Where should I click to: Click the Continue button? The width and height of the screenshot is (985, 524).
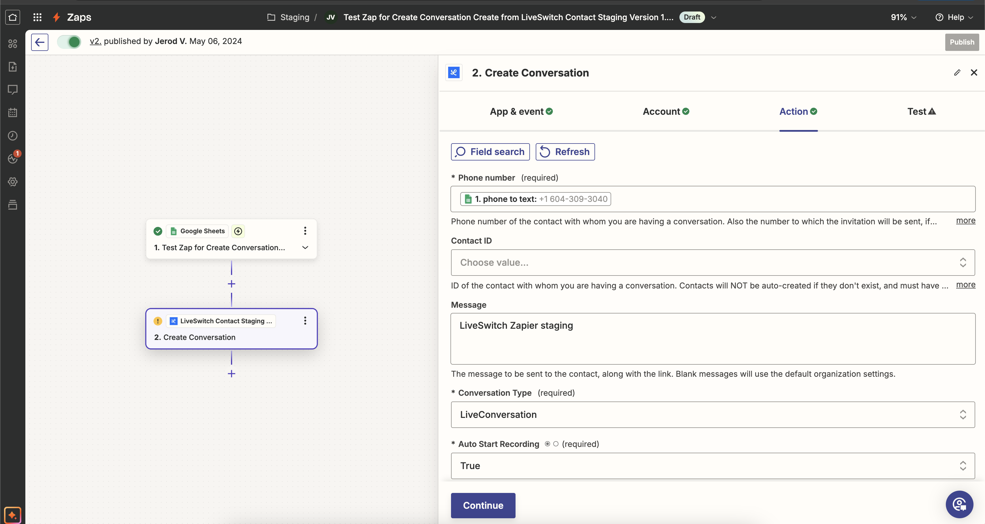click(483, 505)
